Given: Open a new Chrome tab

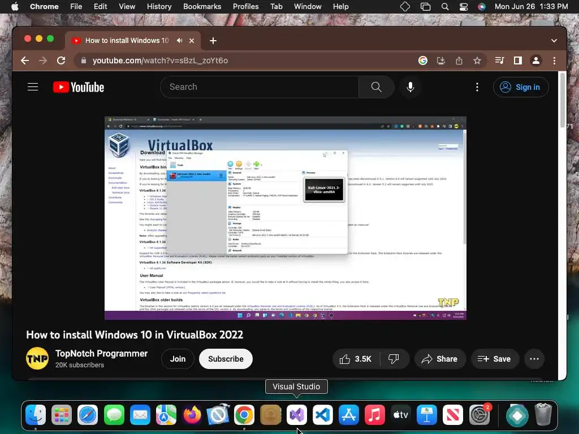Looking at the screenshot, I should (213, 41).
